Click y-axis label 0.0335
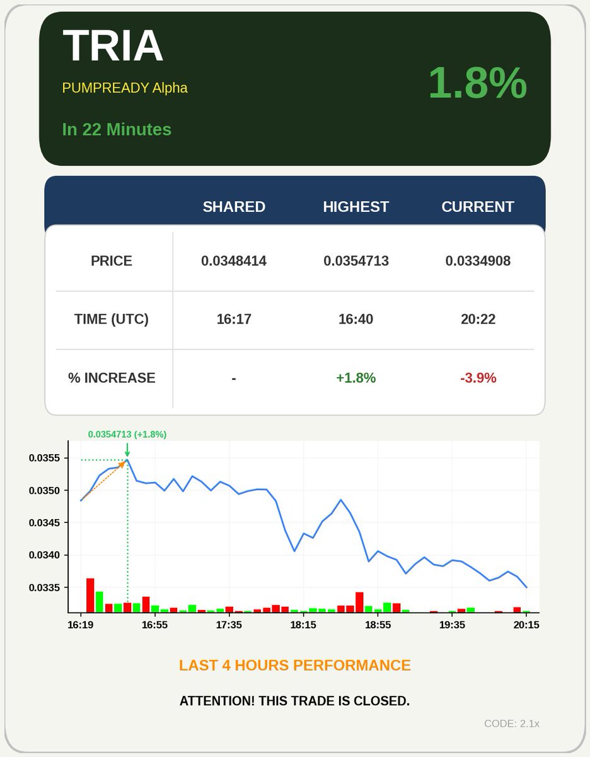 (x=45, y=588)
